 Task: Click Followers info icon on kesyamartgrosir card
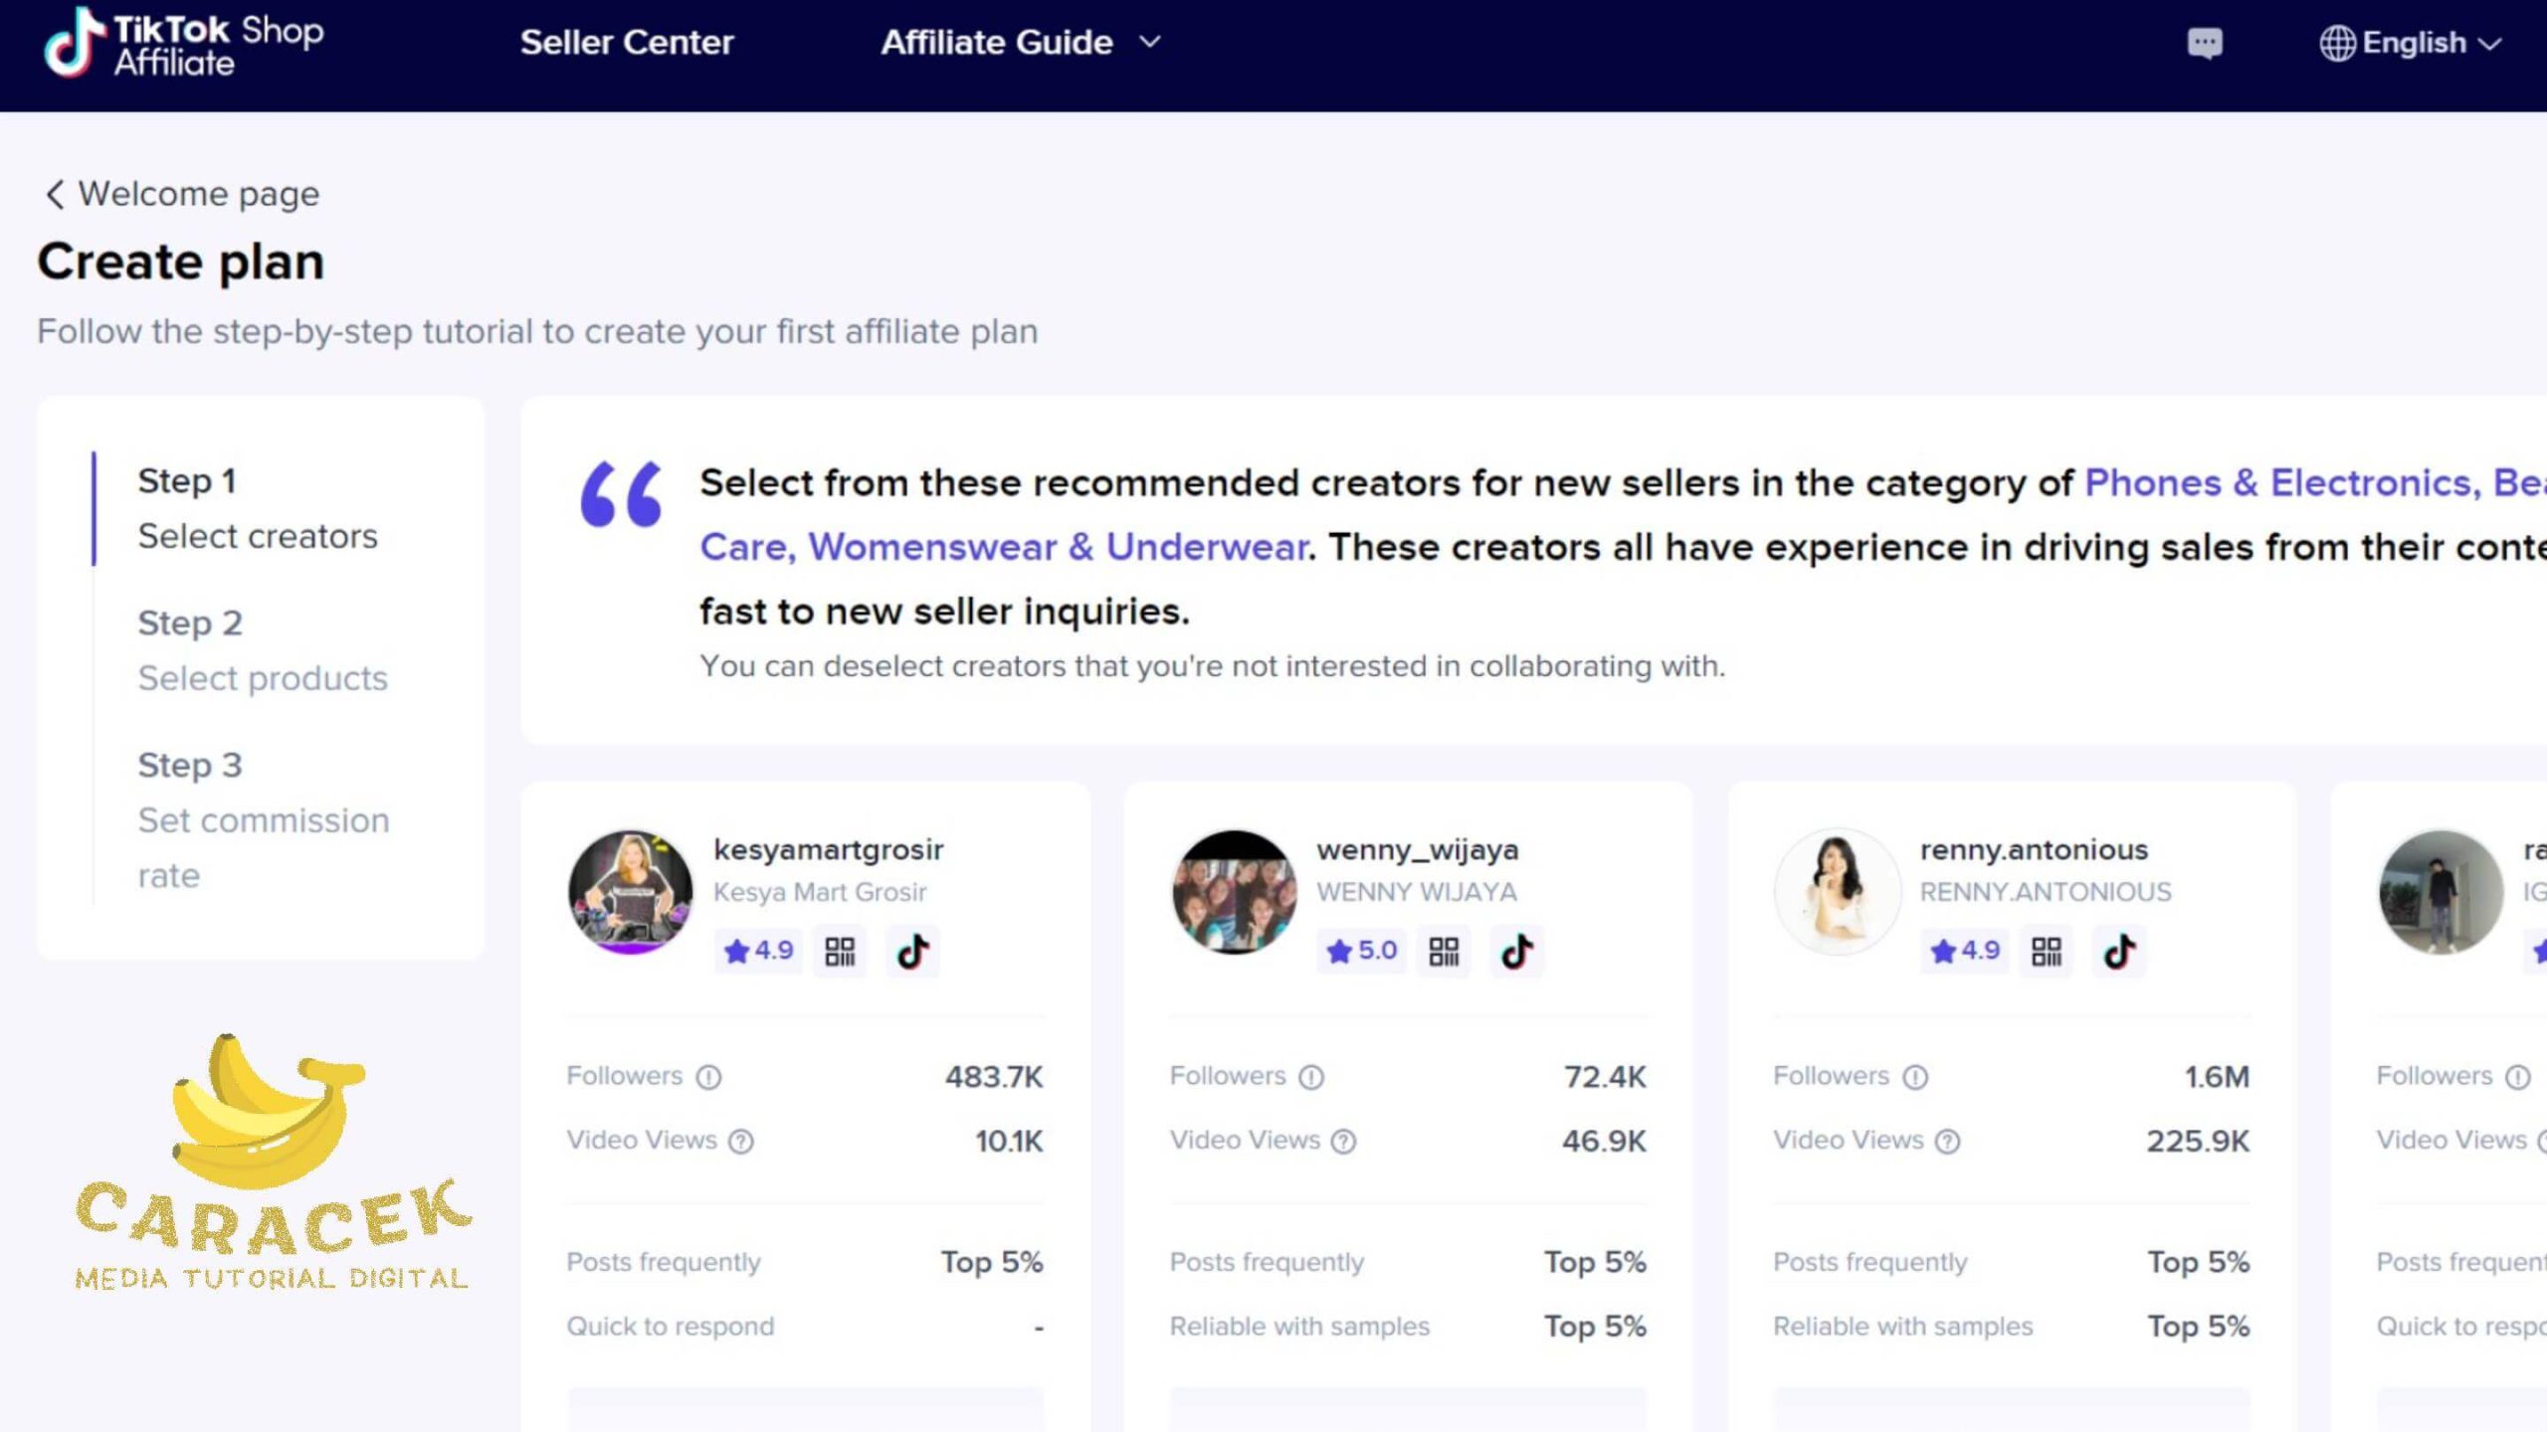(x=708, y=1077)
